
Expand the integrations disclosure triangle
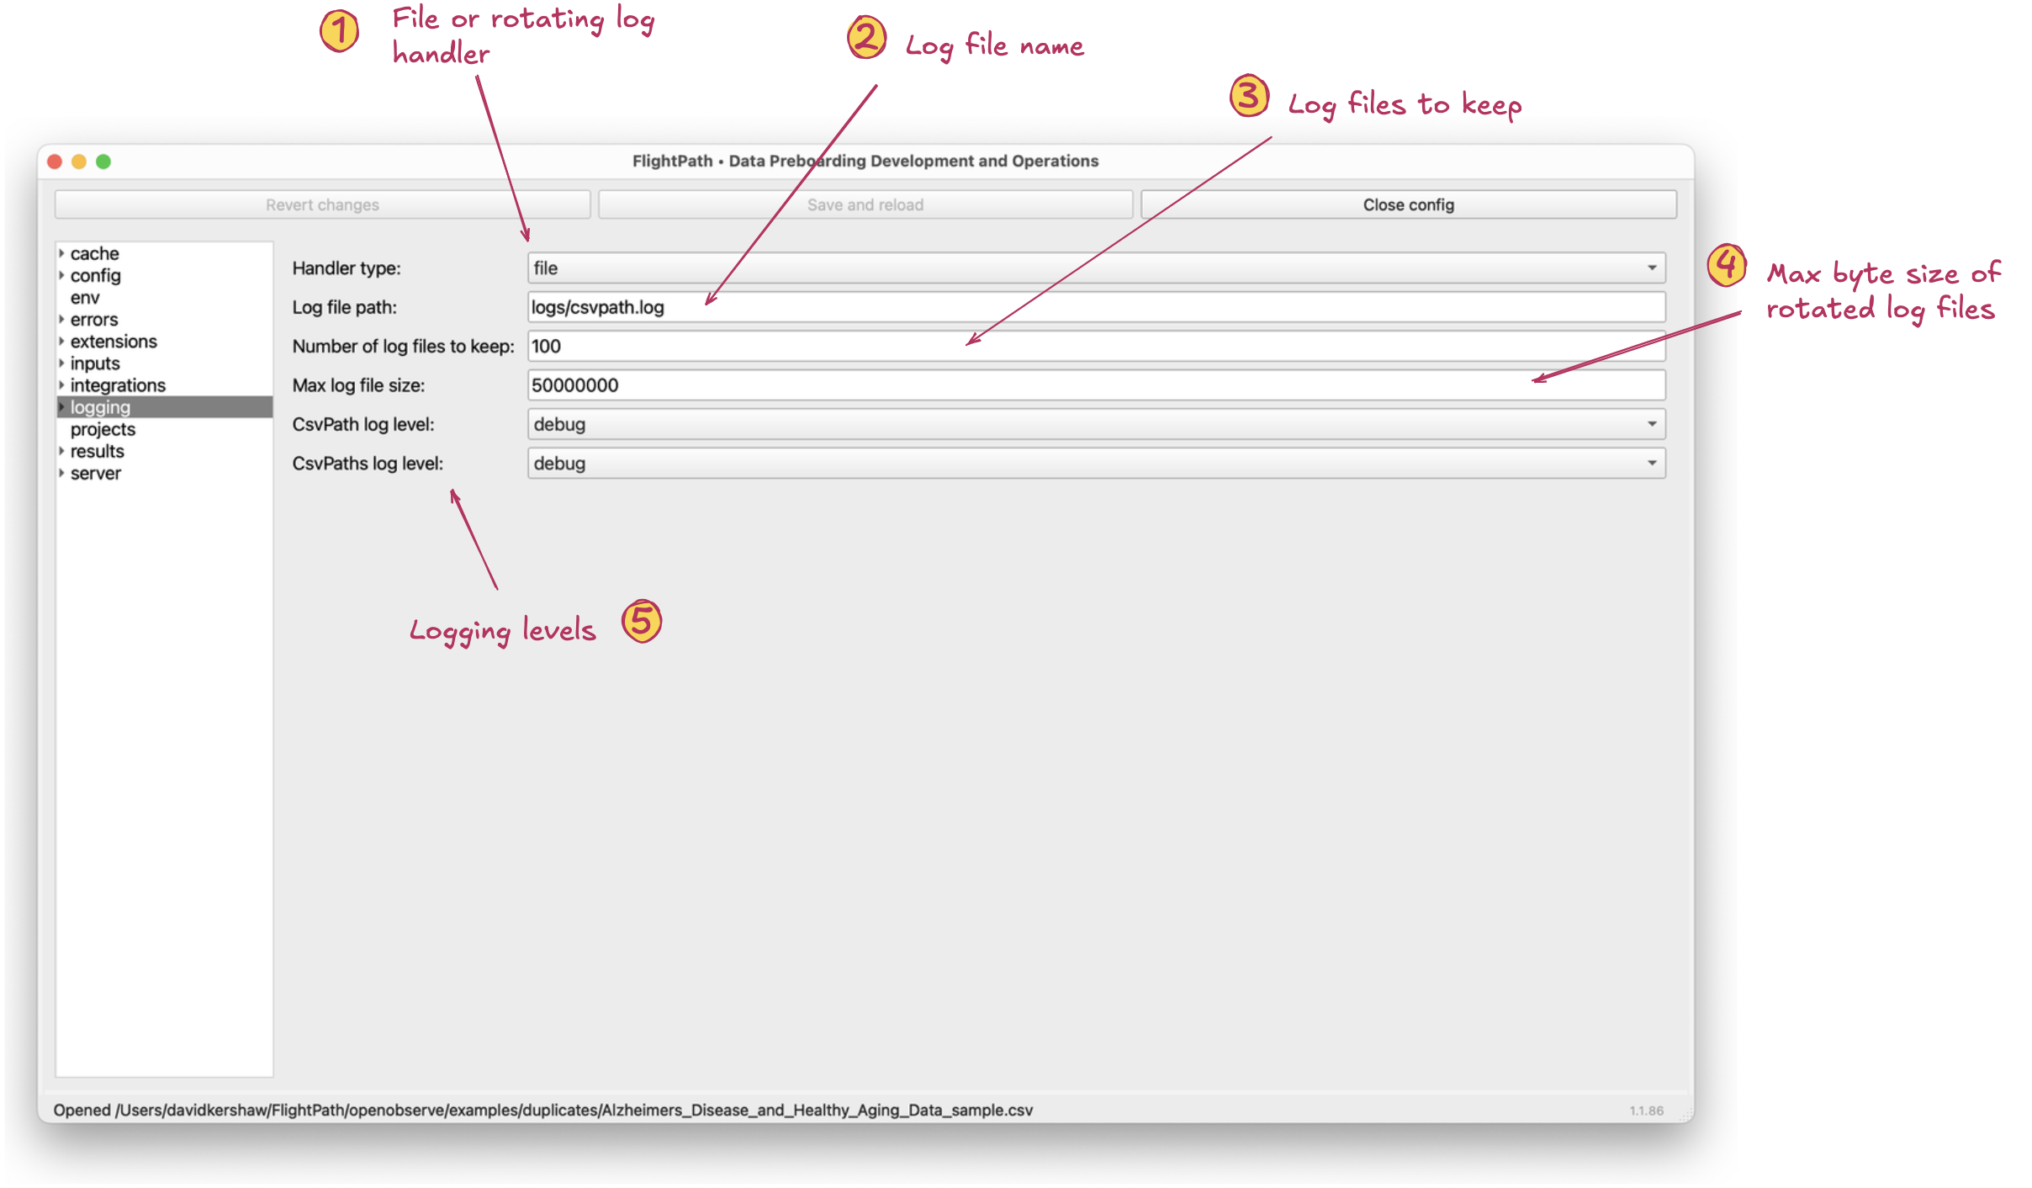pos(61,385)
